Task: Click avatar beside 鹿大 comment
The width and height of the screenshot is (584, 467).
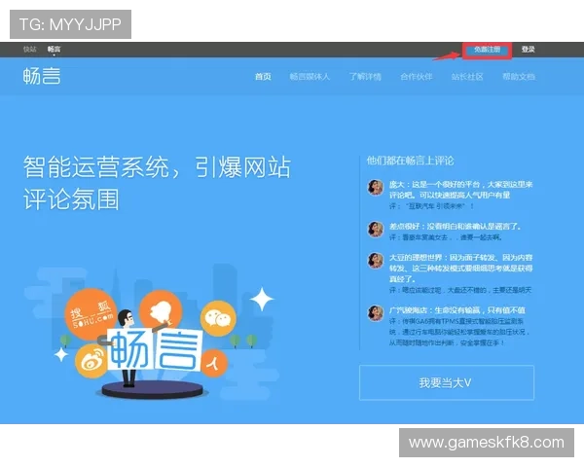Action: coord(376,187)
